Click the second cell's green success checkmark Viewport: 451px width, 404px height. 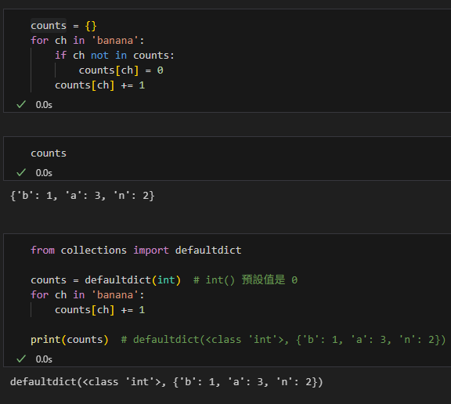pyautogui.click(x=21, y=172)
